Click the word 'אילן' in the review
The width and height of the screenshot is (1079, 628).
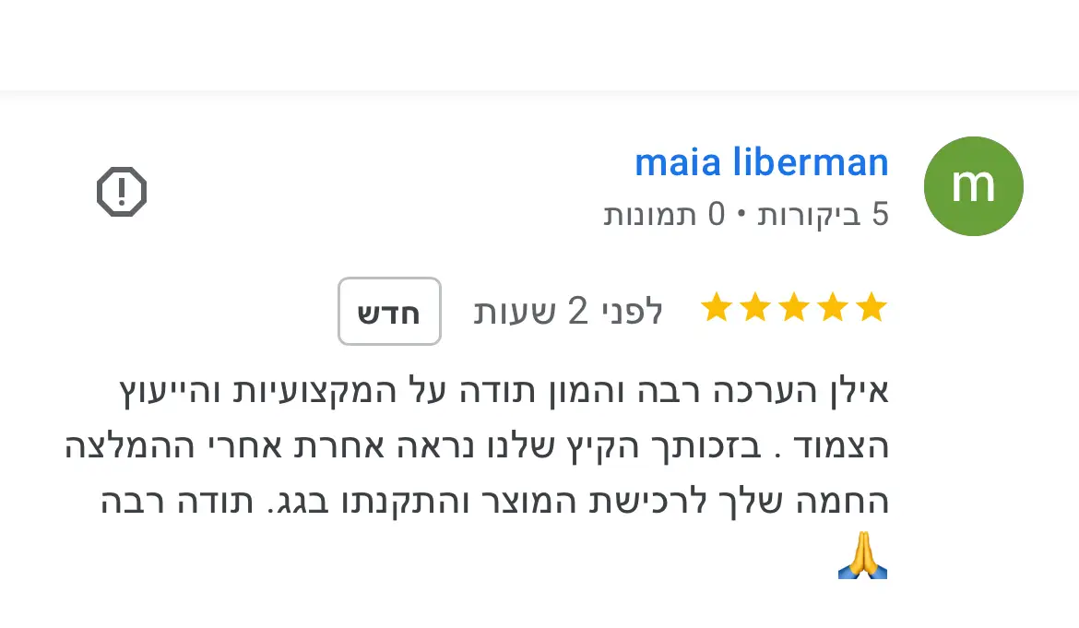coord(860,391)
